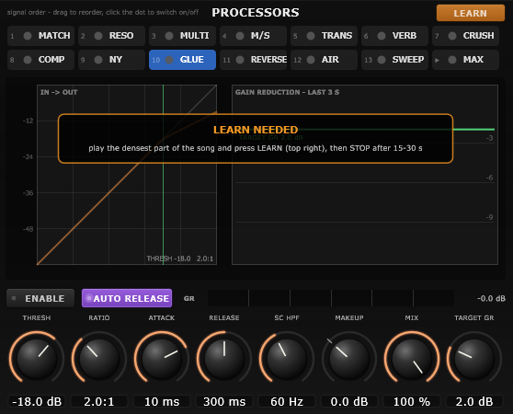Toggle the NY processor on/off dot
Viewport: 513px width, 414px height.
[x=98, y=60]
